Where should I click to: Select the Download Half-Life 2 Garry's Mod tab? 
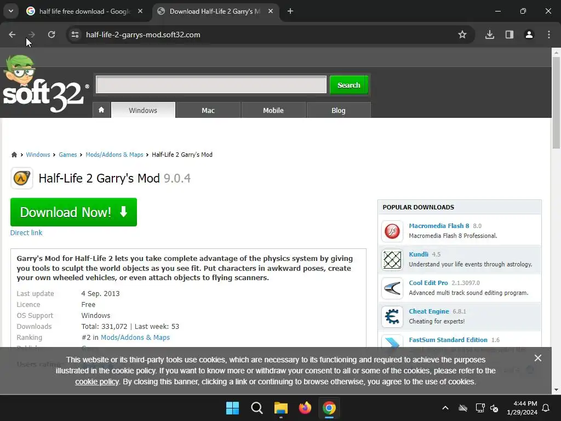click(x=215, y=12)
